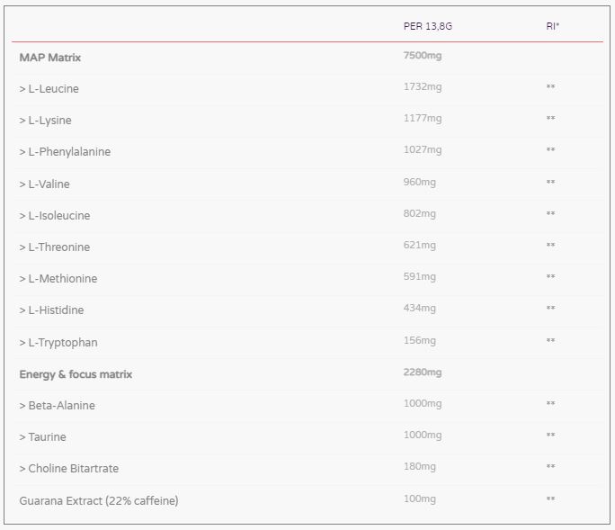615x530 pixels.
Task: Select the L-Histidine row label
Action: click(52, 310)
